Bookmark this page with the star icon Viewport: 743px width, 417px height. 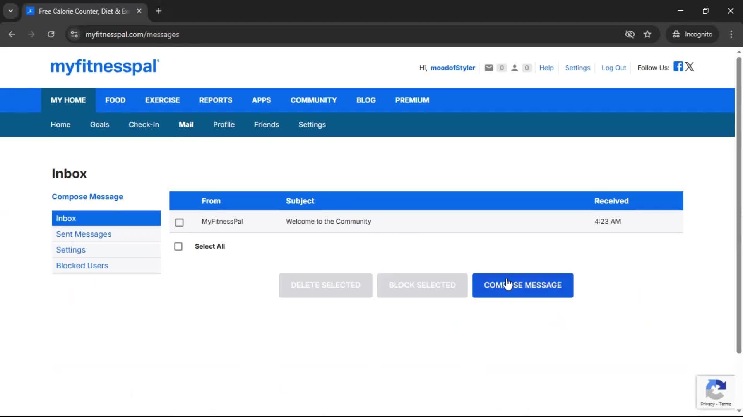coord(647,34)
